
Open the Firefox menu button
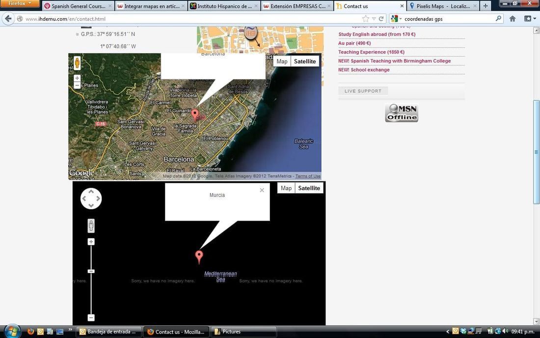coord(20,3)
